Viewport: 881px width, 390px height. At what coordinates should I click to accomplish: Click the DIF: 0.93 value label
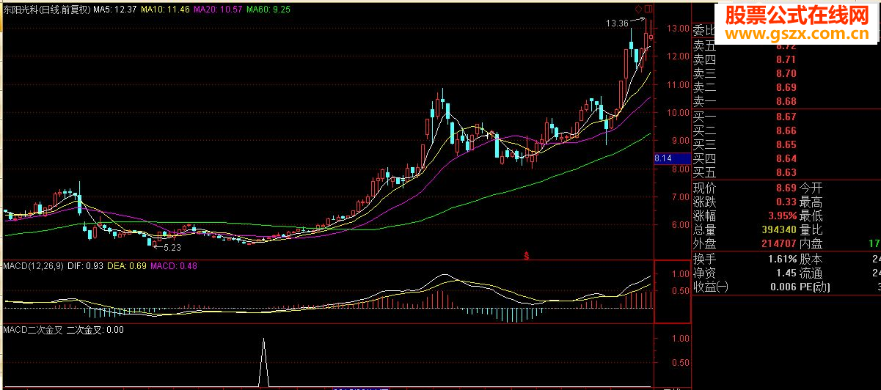87,265
